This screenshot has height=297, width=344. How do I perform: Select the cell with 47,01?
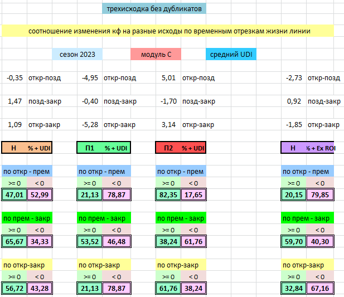pos(14,194)
